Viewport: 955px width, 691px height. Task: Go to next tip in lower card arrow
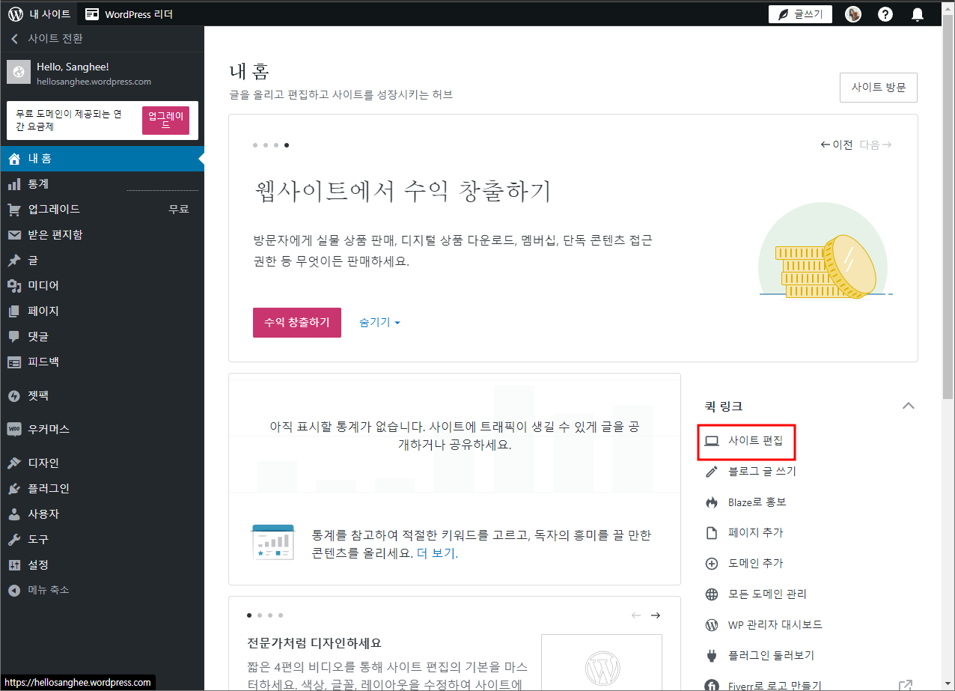[656, 615]
